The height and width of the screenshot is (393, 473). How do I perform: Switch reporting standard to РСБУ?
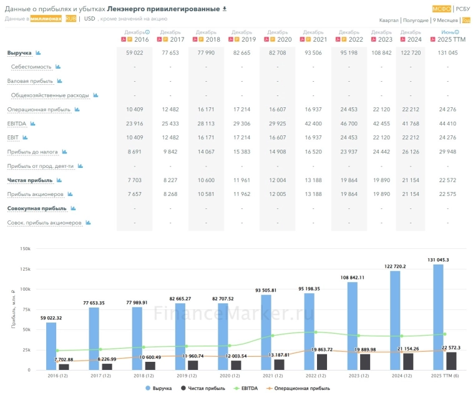coord(463,9)
